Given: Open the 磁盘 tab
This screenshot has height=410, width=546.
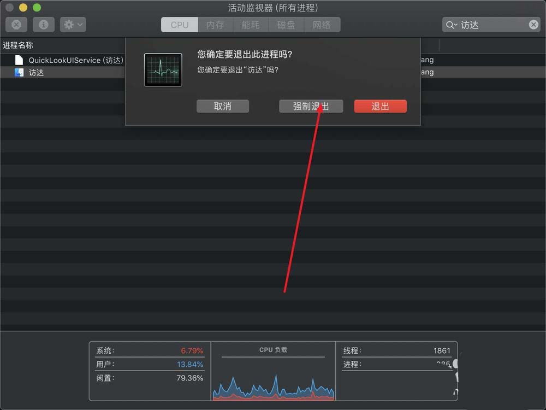Looking at the screenshot, I should (x=286, y=24).
